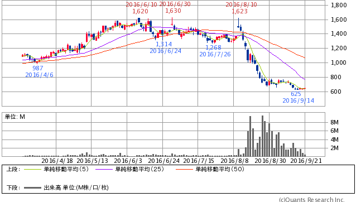Click the 2016/9/21 date axis label
The height and width of the screenshot is (202, 356).
(x=306, y=161)
